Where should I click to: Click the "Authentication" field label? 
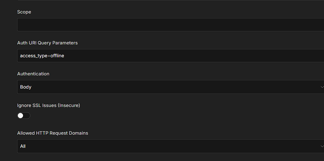pos(33,74)
